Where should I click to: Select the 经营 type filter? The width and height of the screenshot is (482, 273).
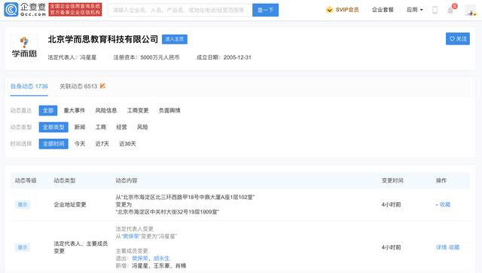tap(122, 127)
